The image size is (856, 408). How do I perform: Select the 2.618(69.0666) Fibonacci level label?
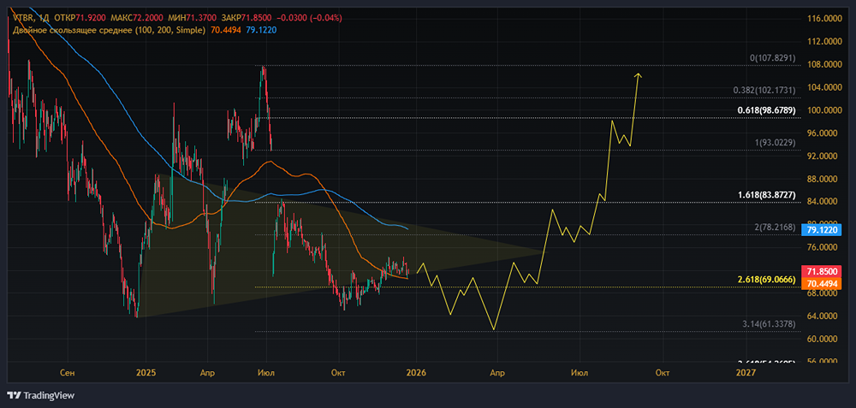tap(766, 280)
